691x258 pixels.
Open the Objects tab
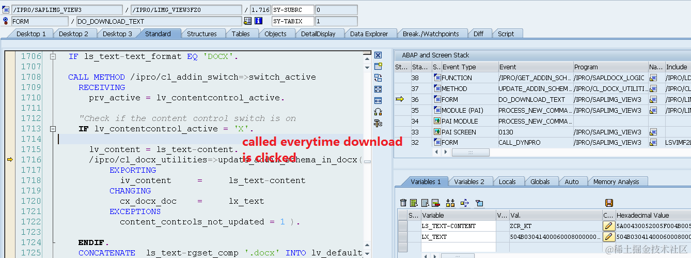[275, 34]
